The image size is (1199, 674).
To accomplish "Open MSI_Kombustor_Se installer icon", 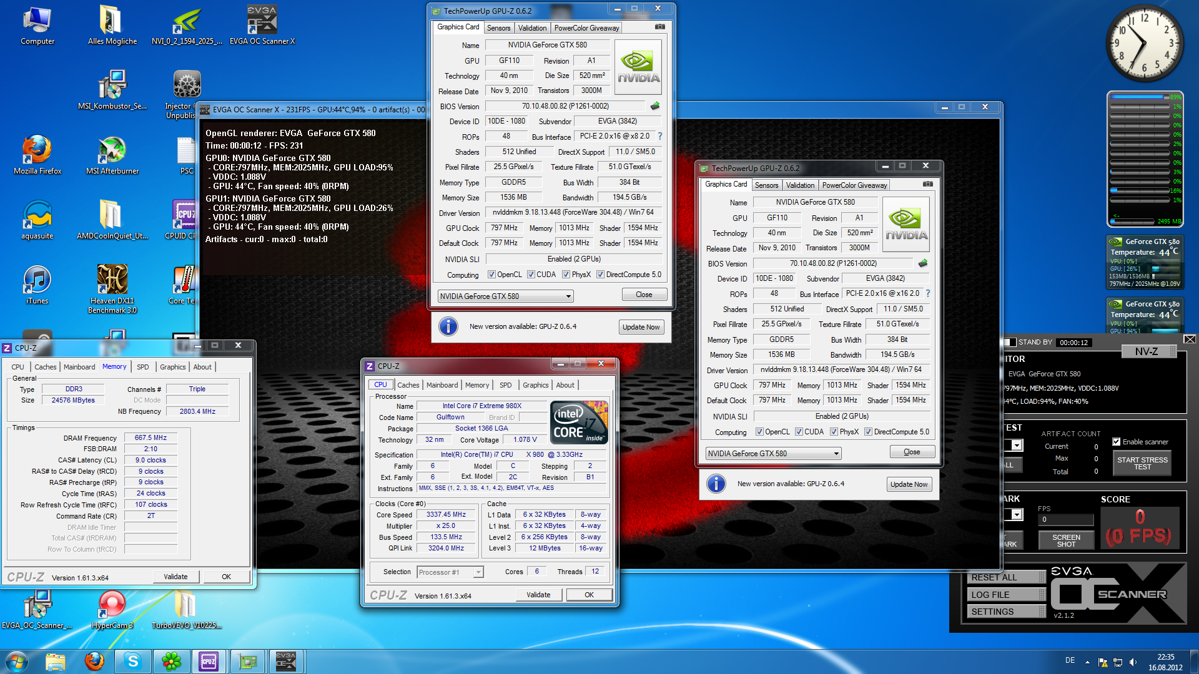I will (x=112, y=91).
